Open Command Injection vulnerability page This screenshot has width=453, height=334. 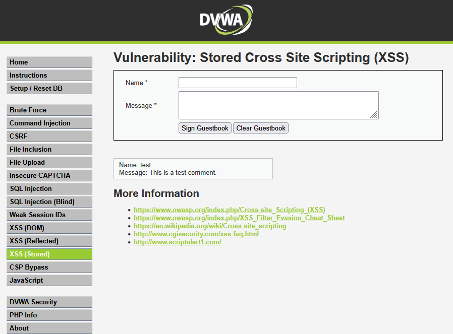tap(49, 123)
